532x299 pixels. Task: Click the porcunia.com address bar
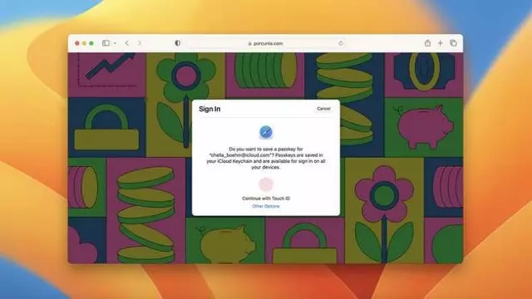[265, 43]
